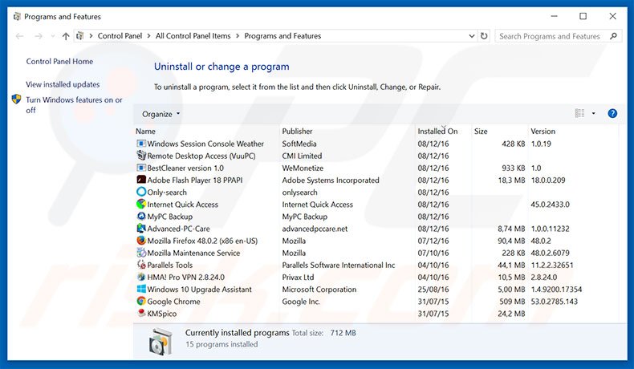Click the Parallels Tools icon

pyautogui.click(x=141, y=265)
